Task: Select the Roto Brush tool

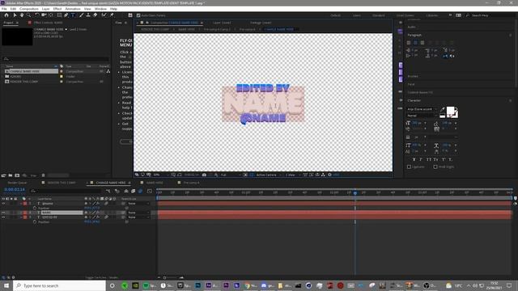Action: click(x=104, y=15)
